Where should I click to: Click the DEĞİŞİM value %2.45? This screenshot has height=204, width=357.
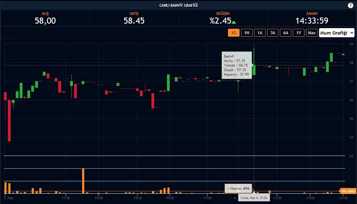pos(220,21)
